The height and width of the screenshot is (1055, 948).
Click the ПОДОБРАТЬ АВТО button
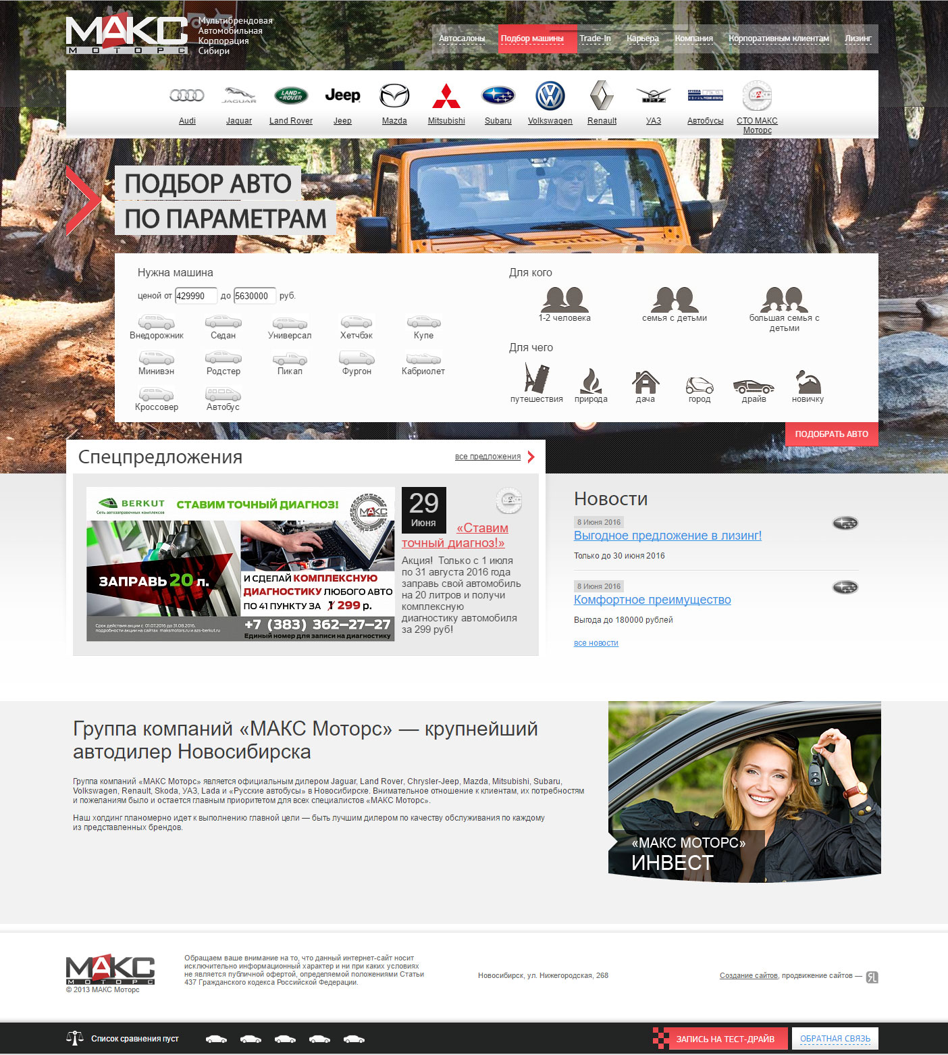click(832, 434)
